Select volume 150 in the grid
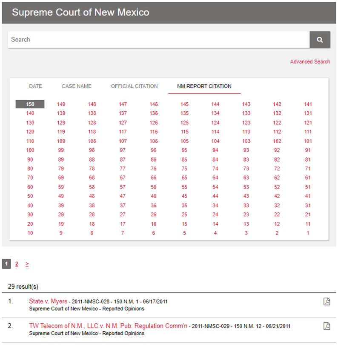Image resolution: width=338 pixels, height=345 pixels. point(30,104)
